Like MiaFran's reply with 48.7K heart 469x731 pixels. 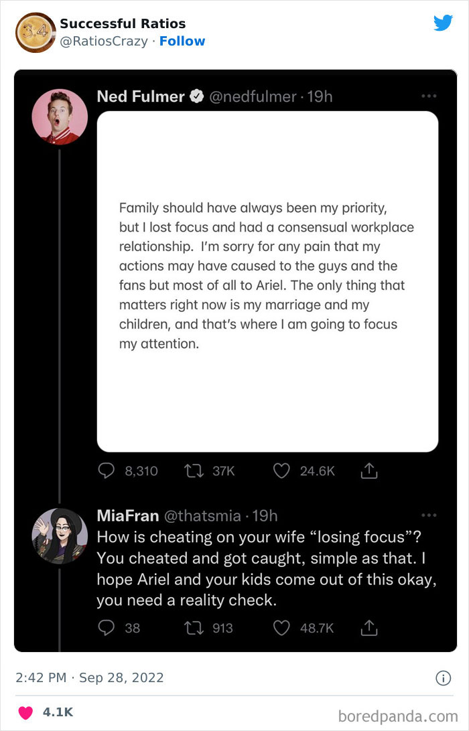tap(281, 628)
